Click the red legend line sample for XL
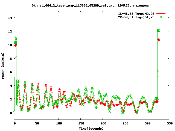Screen dimensions: 175x131 click(161, 14)
